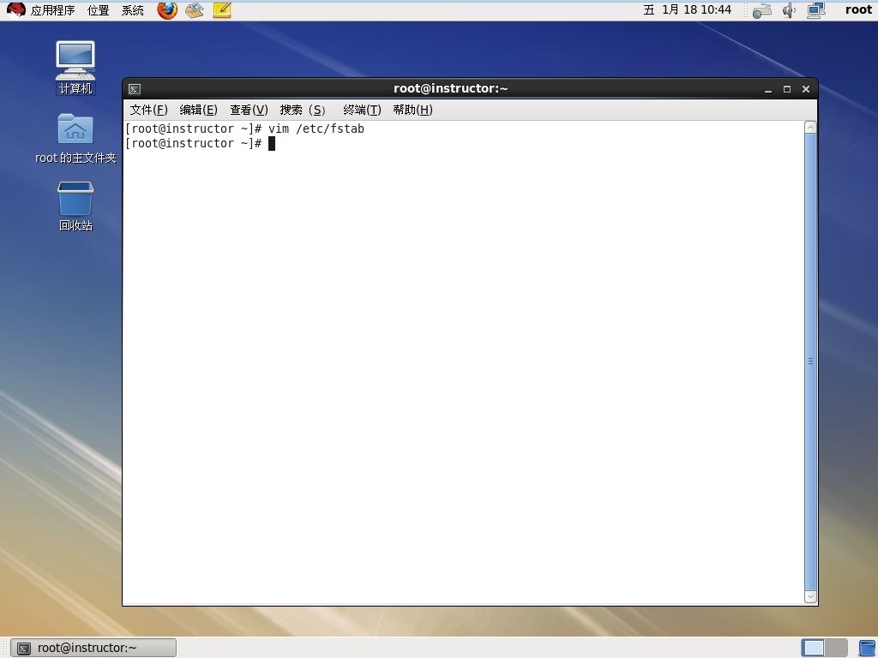The height and width of the screenshot is (658, 878).
Task: Click the terminal title 'root@instructor:~'
Action: (x=451, y=88)
